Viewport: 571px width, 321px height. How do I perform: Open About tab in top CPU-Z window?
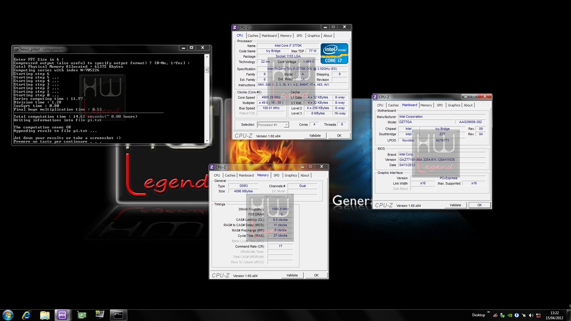tap(328, 36)
